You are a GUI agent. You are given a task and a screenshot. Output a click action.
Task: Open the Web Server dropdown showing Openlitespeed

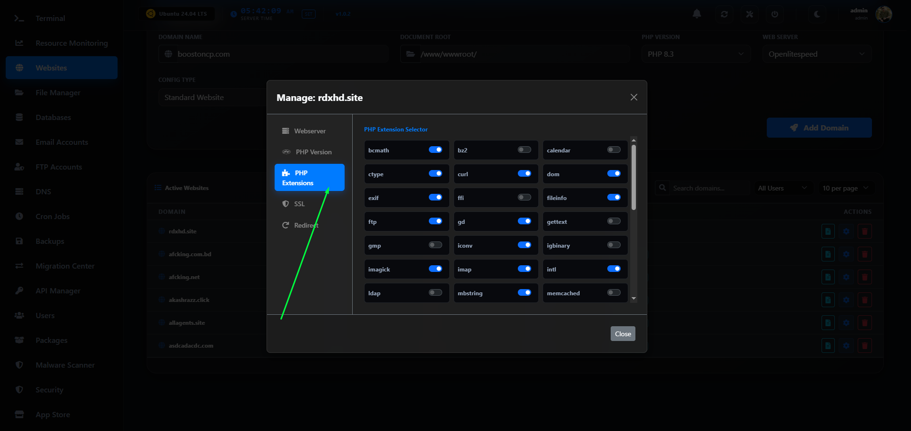[816, 54]
